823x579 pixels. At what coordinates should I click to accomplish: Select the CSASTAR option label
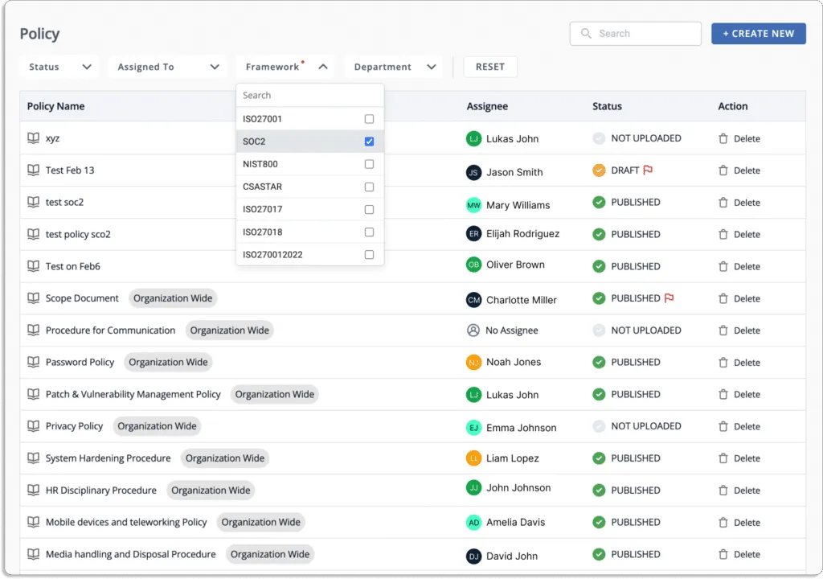tap(262, 187)
